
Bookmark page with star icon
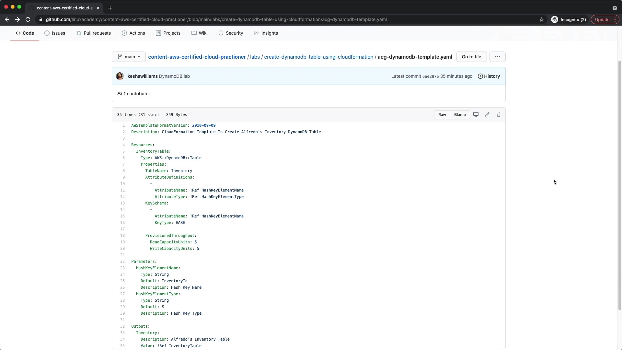pos(542,19)
